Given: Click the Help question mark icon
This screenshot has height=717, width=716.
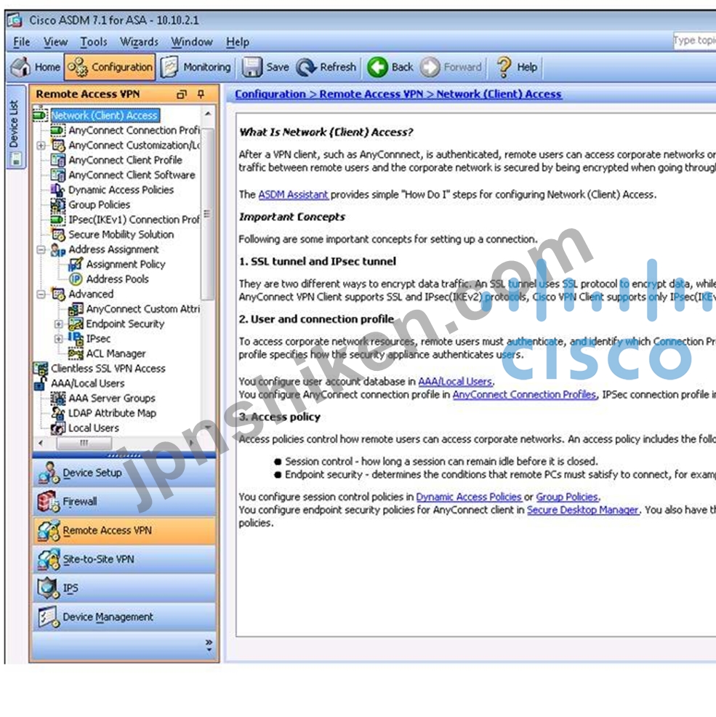Looking at the screenshot, I should 504,67.
